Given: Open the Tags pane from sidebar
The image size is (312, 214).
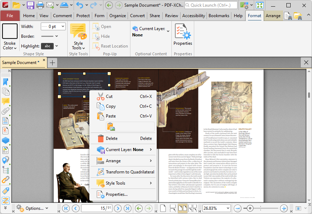Looking at the screenshot, I should click(5, 191).
